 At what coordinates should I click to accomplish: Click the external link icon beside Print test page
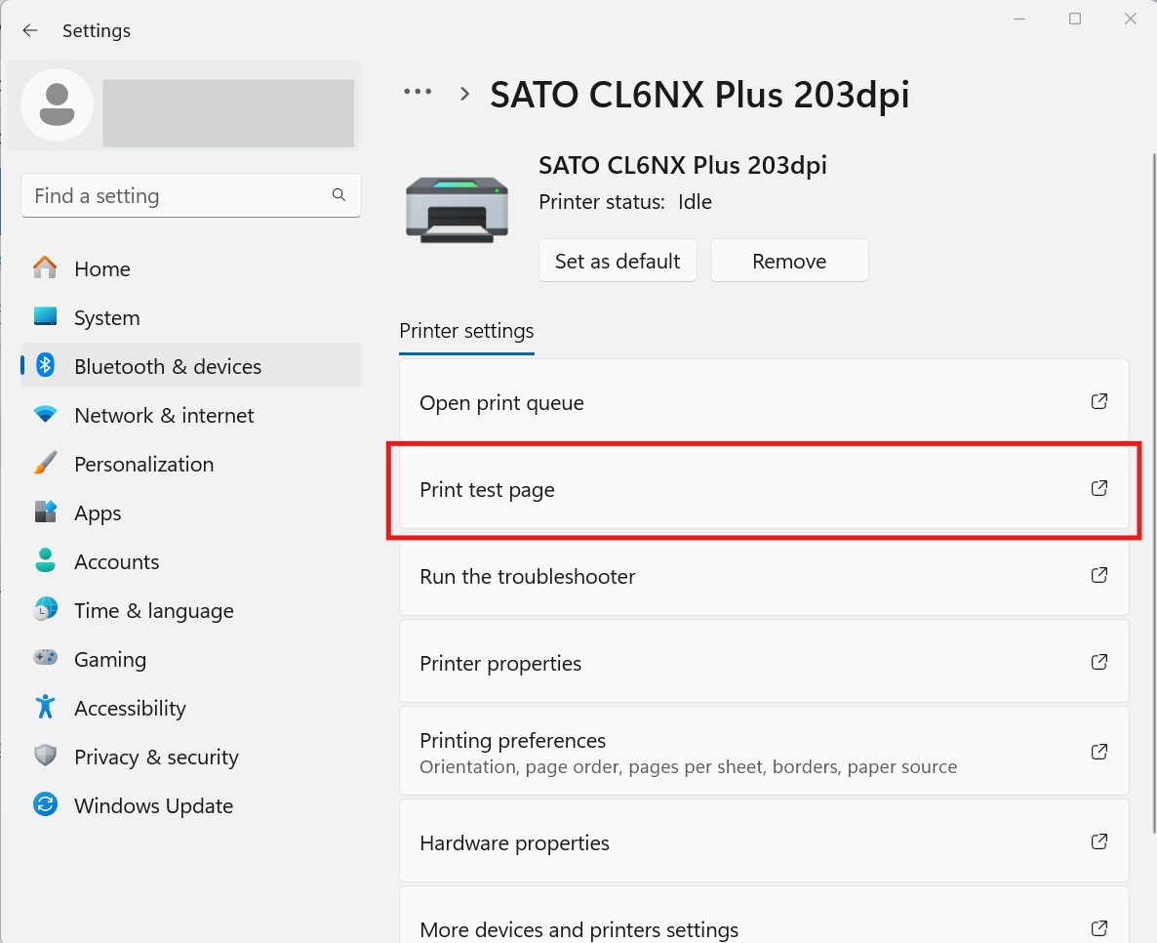click(x=1098, y=488)
